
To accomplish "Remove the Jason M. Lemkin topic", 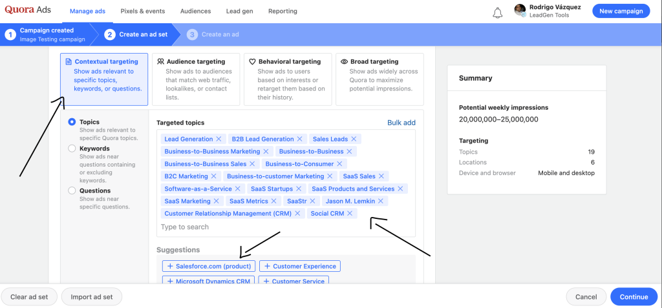I will coord(380,201).
